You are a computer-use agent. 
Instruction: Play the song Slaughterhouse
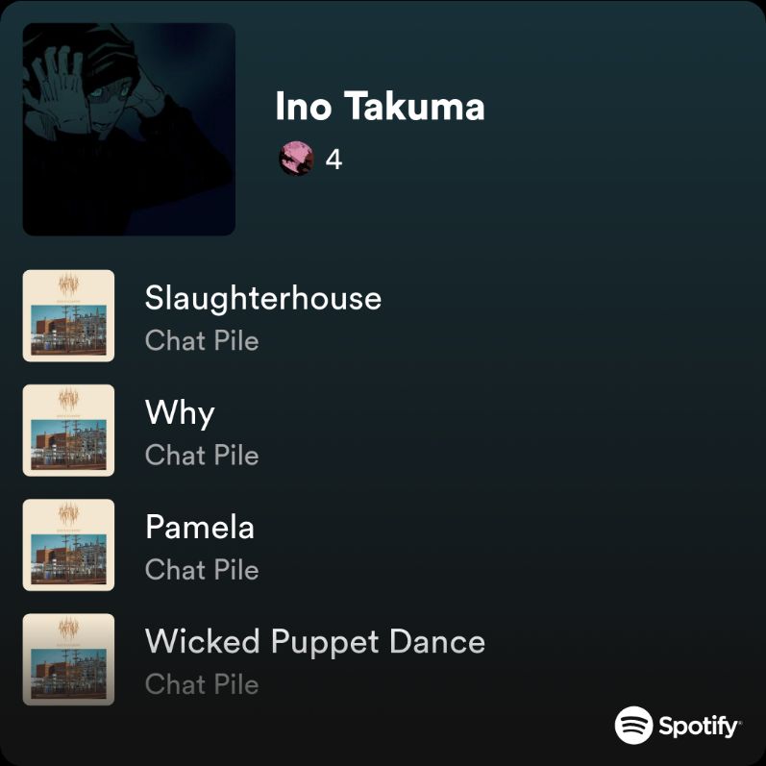tap(262, 298)
